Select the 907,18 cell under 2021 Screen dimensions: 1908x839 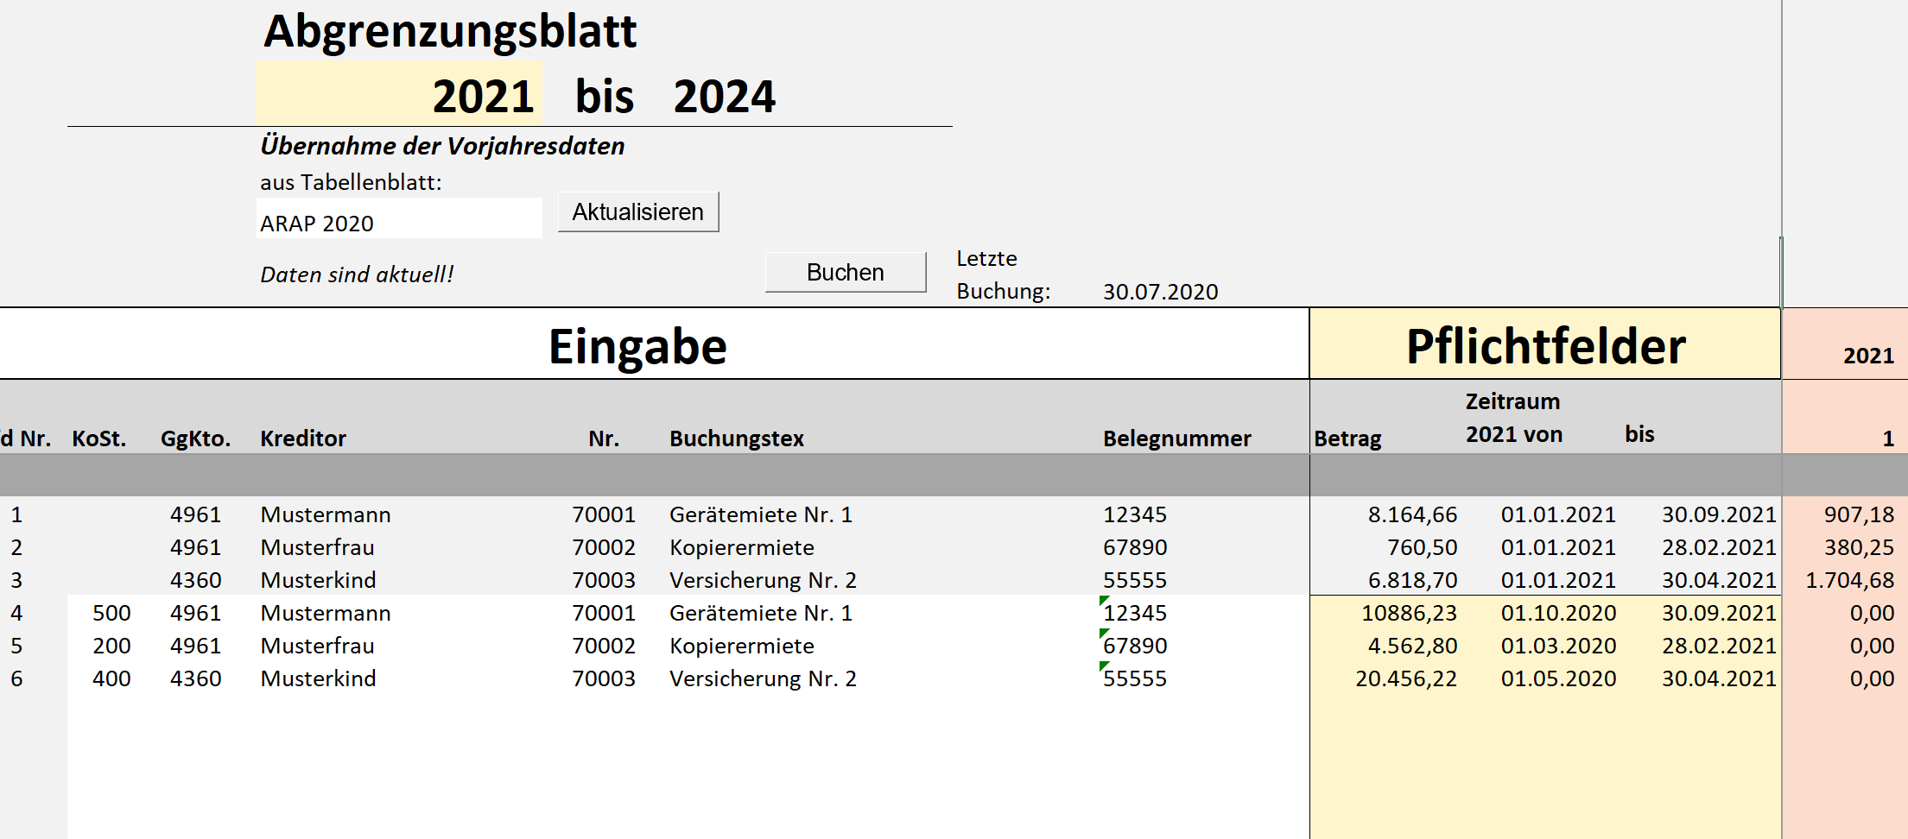pos(1859,514)
